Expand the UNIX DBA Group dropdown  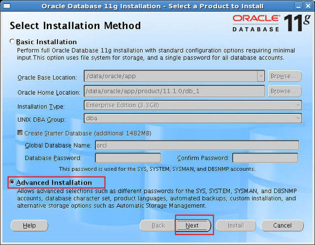(x=298, y=118)
